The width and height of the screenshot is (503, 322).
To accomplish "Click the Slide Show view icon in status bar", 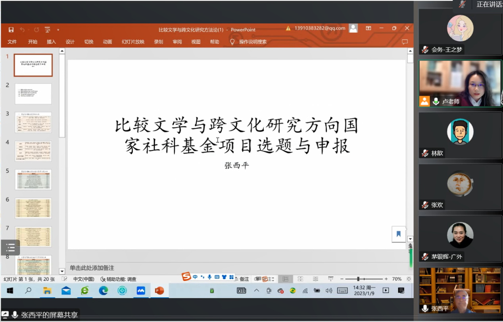I will [330, 279].
